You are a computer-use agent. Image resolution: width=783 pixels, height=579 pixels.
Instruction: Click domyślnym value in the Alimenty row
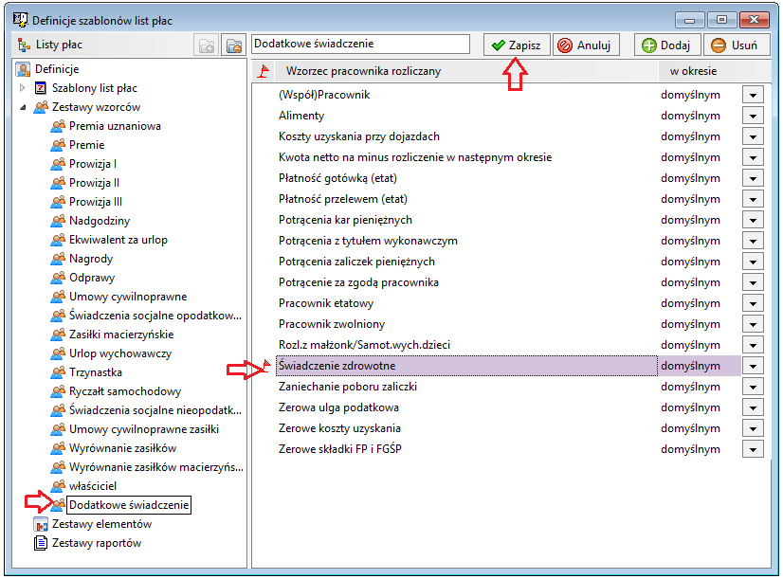pos(690,116)
